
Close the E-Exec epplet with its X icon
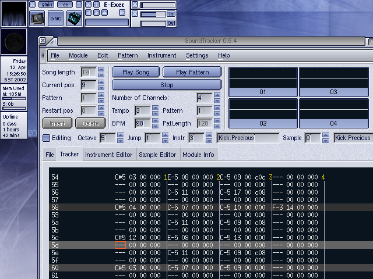(88, 4)
